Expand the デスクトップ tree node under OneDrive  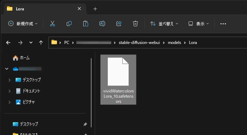9,80
